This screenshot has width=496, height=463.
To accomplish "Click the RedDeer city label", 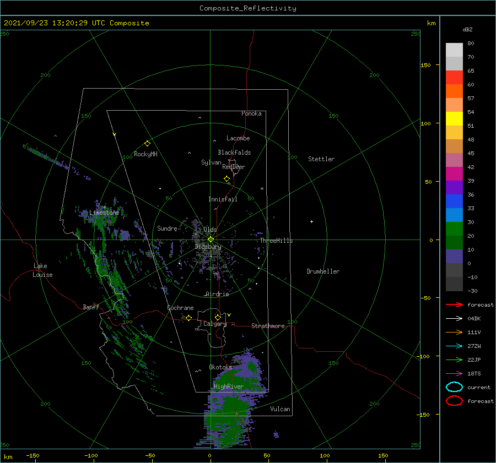I will click(x=234, y=167).
